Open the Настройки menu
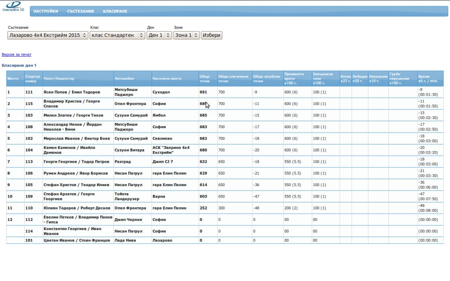 46,11
